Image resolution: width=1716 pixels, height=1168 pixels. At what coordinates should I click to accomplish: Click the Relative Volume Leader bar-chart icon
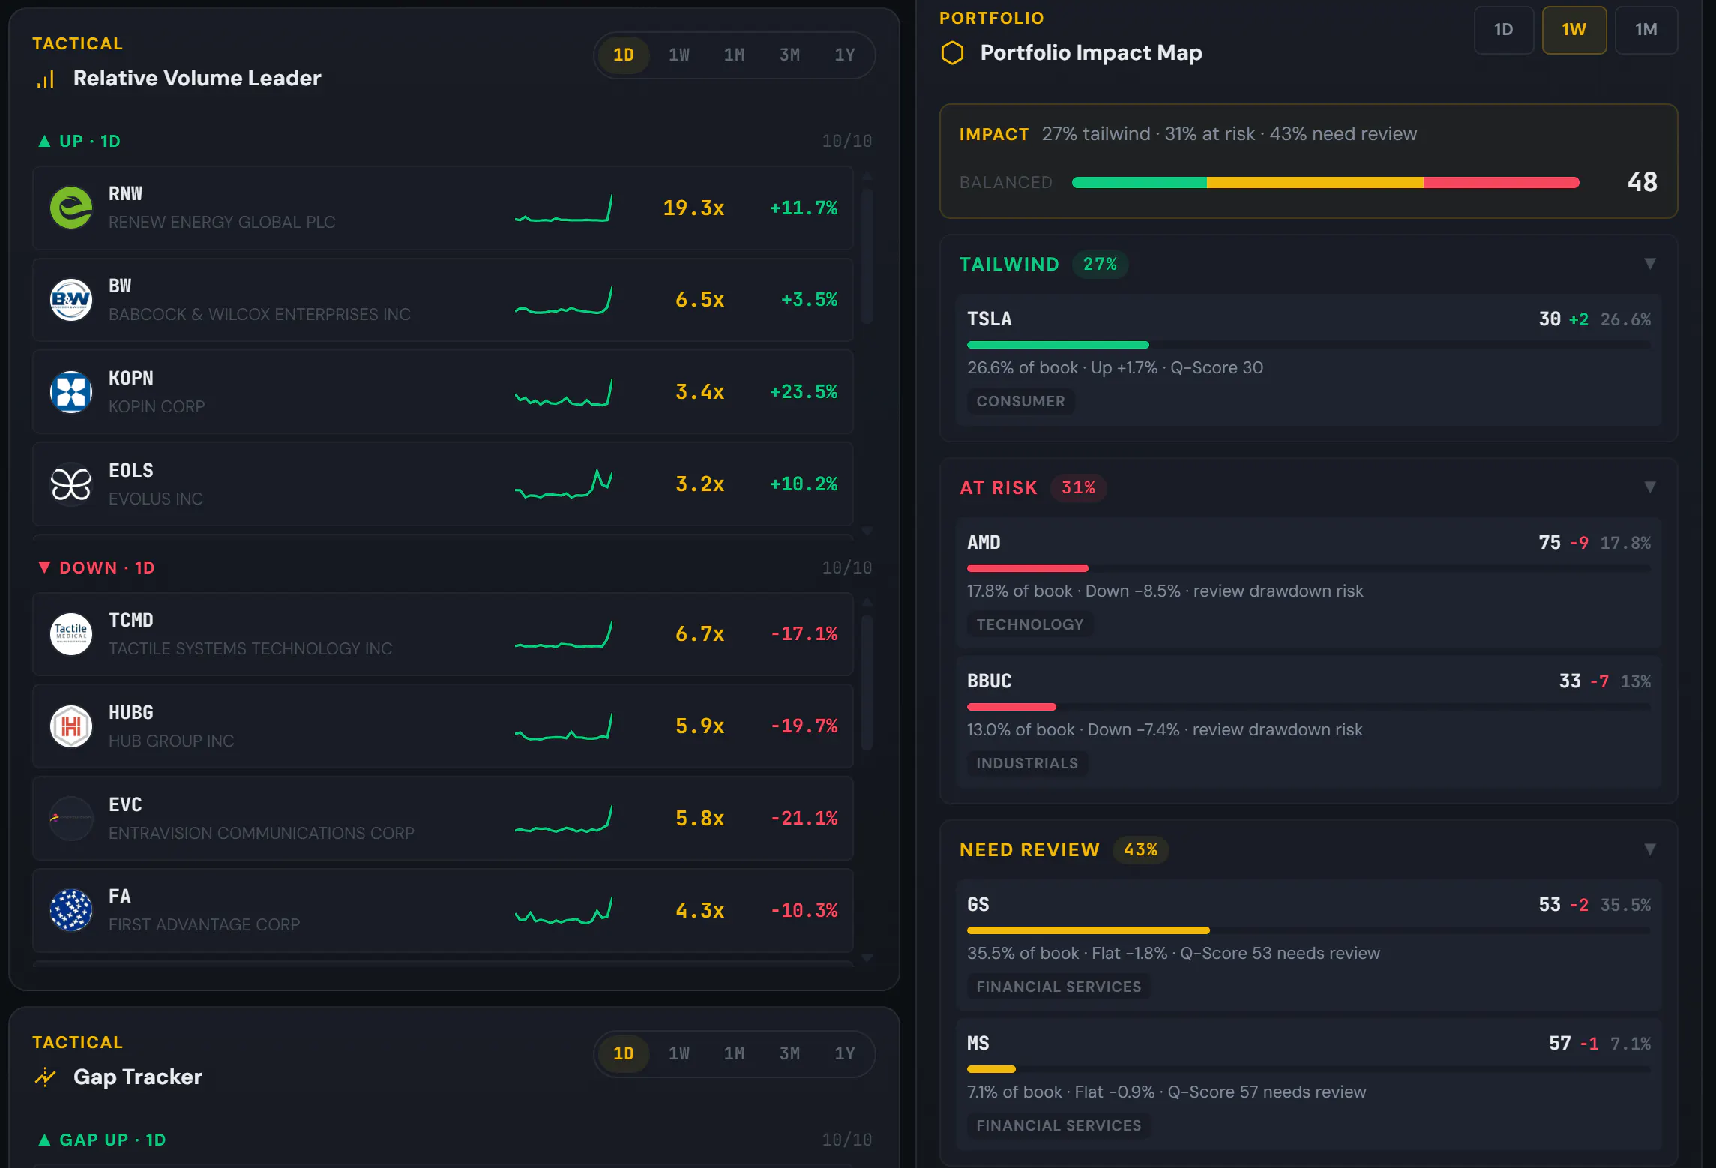tap(46, 79)
